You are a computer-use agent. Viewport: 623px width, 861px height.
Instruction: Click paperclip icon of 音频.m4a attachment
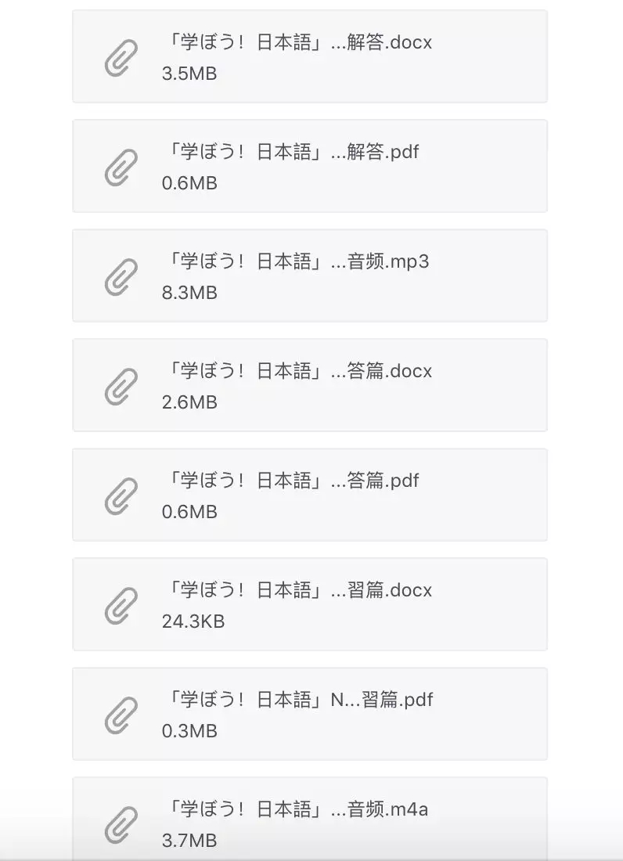coord(121,825)
